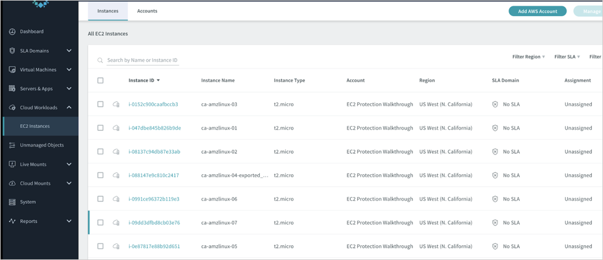The image size is (603, 260).
Task: Tick the checkbox for ca-amzlinux-07
Action: pos(101,222)
